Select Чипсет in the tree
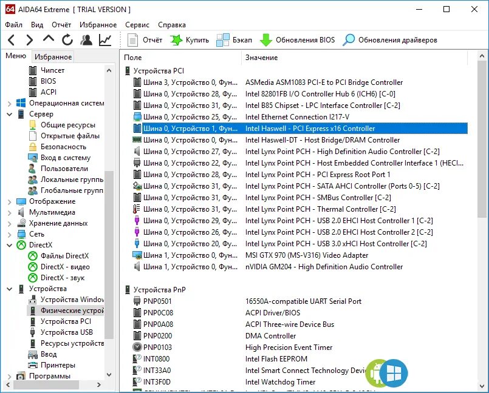The width and height of the screenshot is (489, 393). (x=52, y=70)
